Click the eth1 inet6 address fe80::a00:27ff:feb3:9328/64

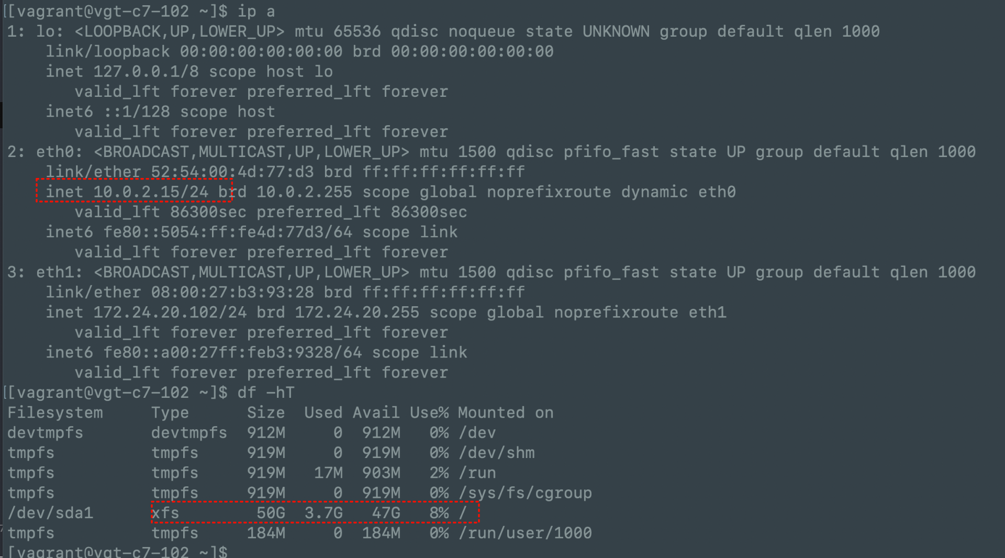(232, 353)
